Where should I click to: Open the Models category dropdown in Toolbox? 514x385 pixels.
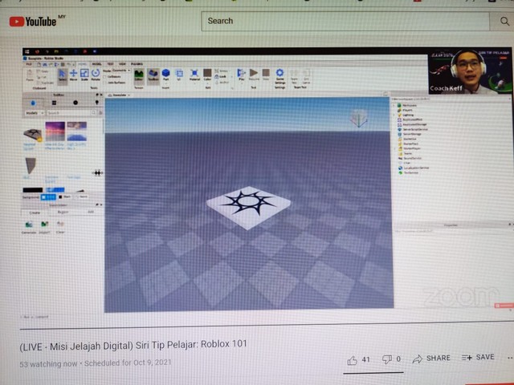pyautogui.click(x=34, y=113)
